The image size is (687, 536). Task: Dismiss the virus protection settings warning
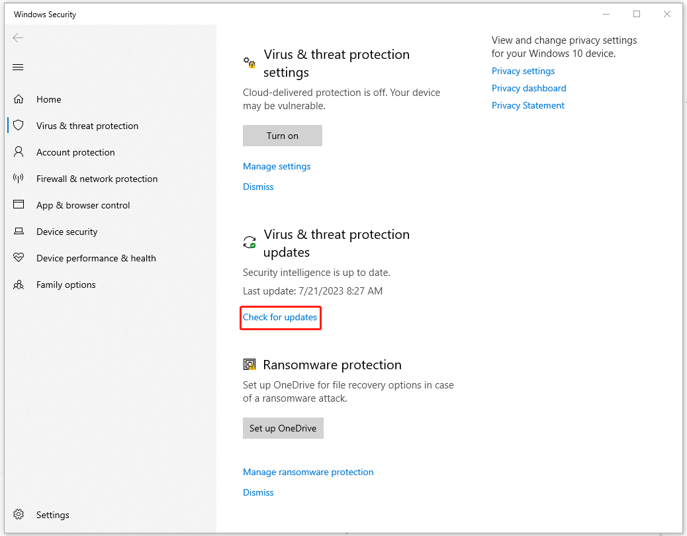point(258,187)
